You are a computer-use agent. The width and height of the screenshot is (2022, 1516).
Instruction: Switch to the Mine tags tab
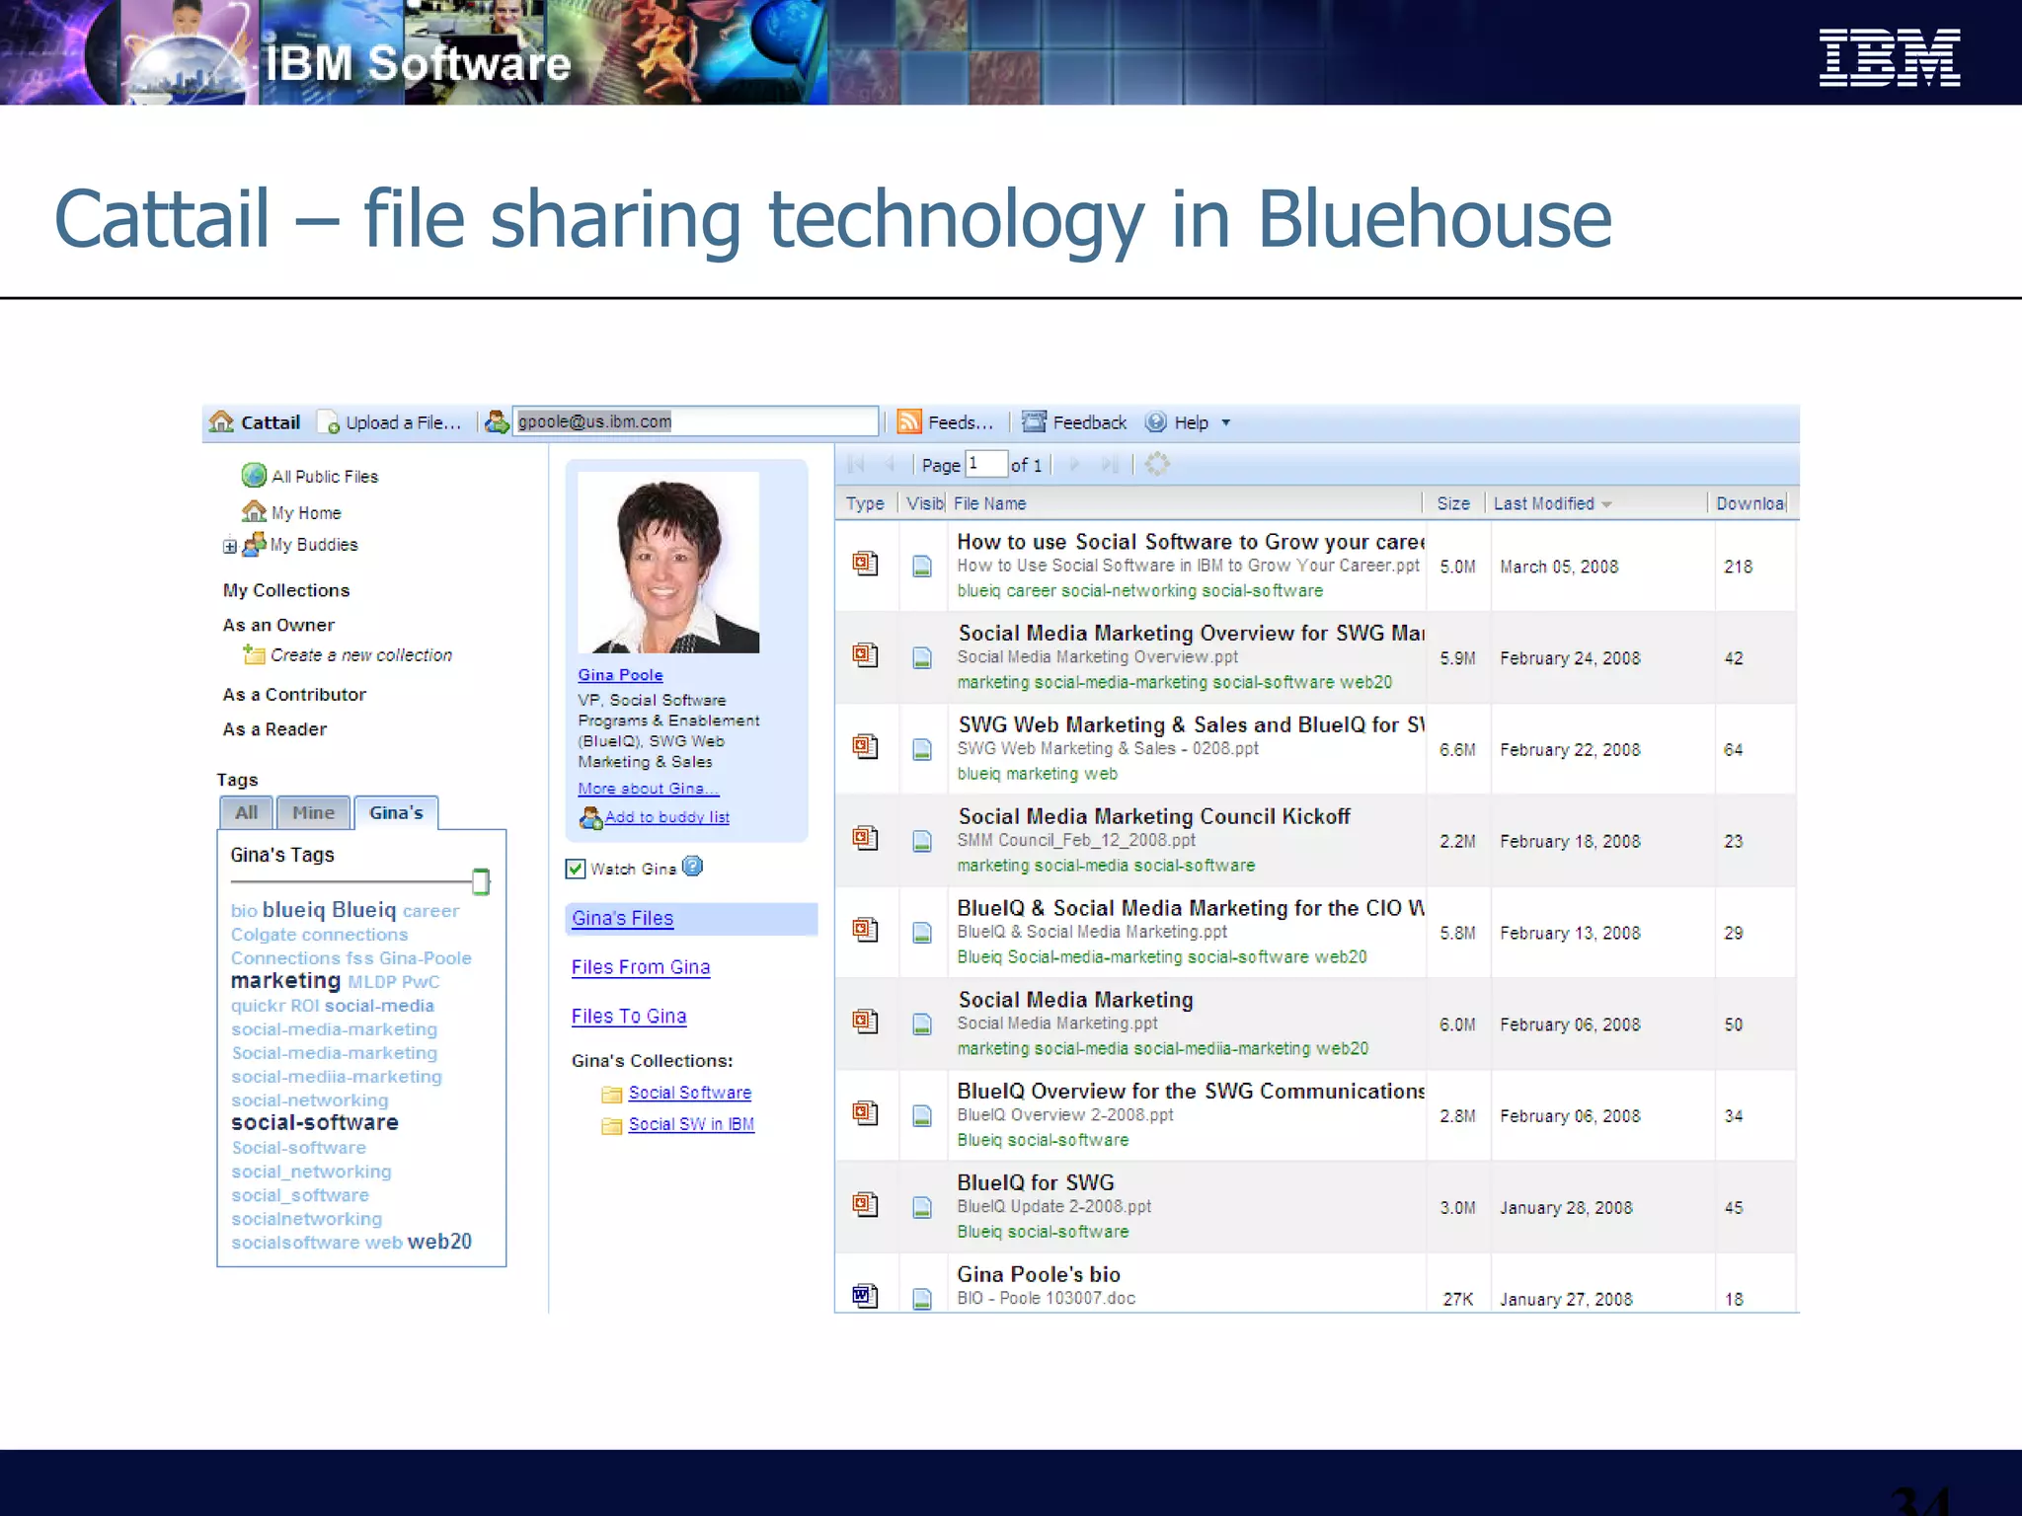tap(313, 812)
